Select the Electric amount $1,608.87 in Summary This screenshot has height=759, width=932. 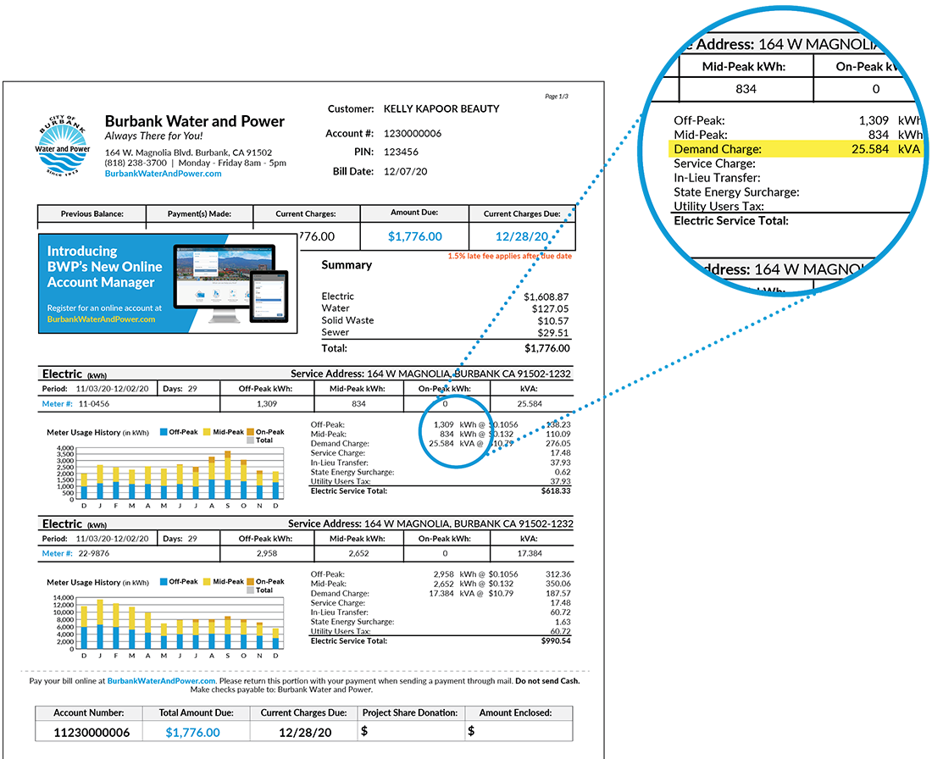(x=546, y=296)
